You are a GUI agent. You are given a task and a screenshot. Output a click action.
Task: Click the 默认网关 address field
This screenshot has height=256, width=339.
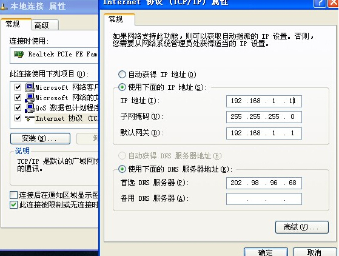[264, 133]
